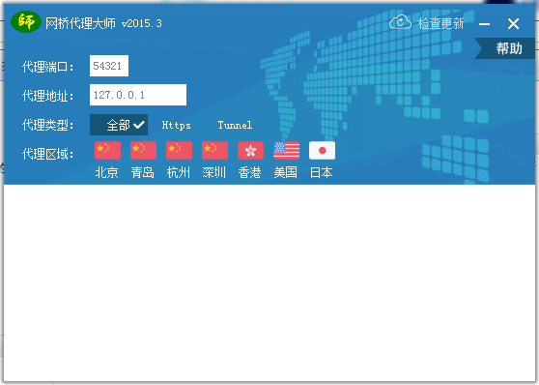The image size is (539, 385).
Task: Select the Https proxy type
Action: [177, 125]
